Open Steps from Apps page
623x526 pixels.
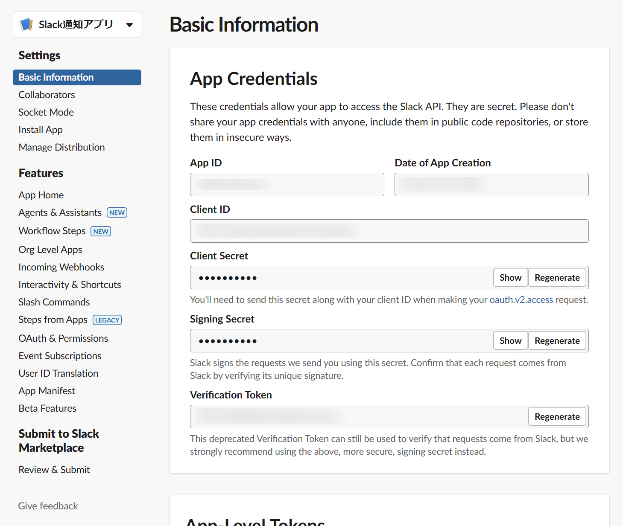(53, 320)
